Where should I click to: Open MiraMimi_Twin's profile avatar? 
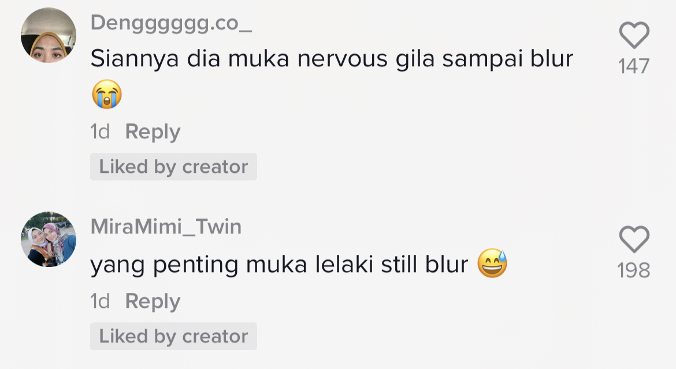(49, 239)
